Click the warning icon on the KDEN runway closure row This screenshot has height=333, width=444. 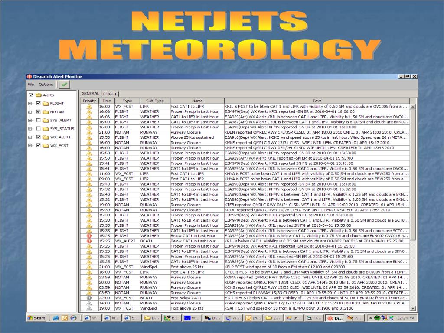coord(89,132)
